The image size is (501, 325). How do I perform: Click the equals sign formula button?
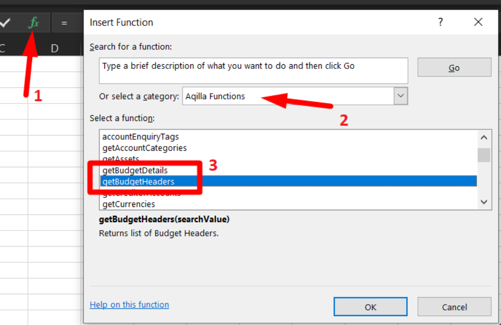(64, 23)
